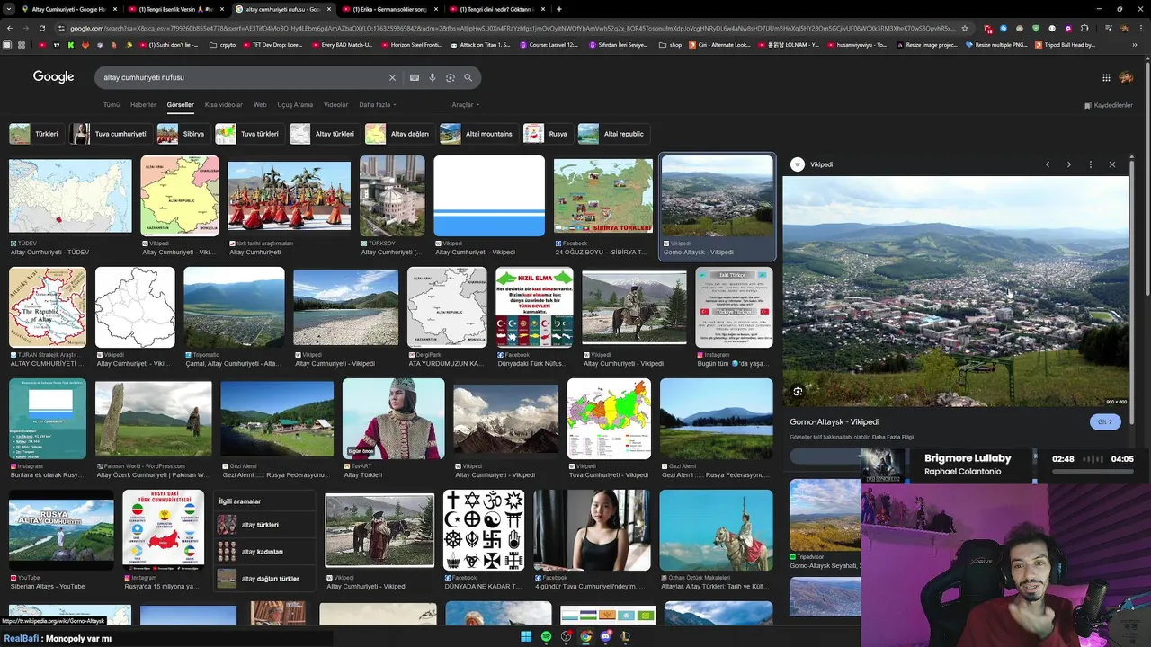
Task: Open Daha Fazla Bilgi copyright link
Action: pos(893,438)
